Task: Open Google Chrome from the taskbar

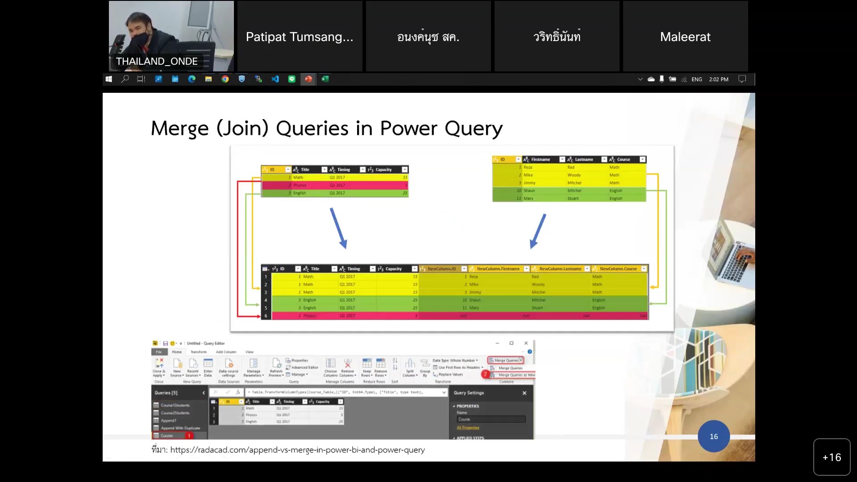Action: 225,79
